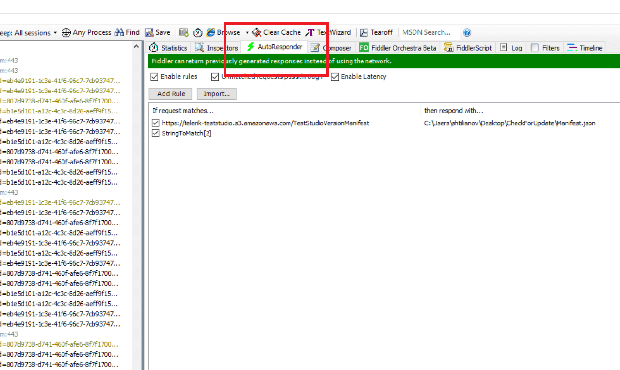This screenshot has height=370, width=620.
Task: Uncheck the StringToMatch[2] rule checkbox
Action: pyautogui.click(x=155, y=133)
